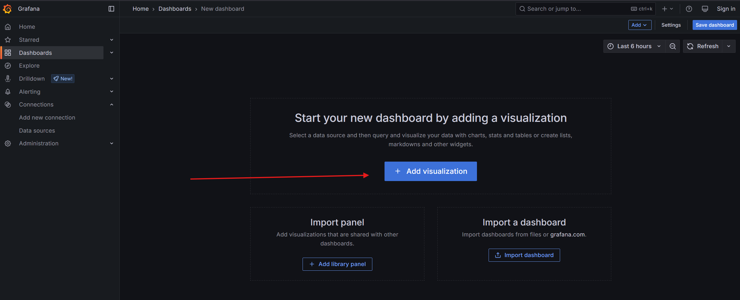Viewport: 740px width, 300px height.
Task: Open the Explore compass icon
Action: coord(8,66)
